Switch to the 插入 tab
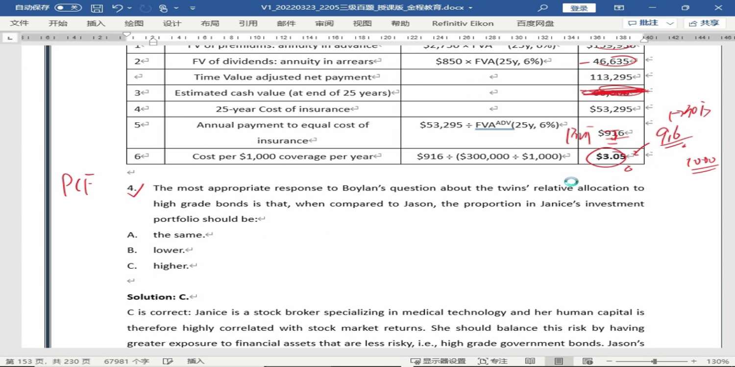This screenshot has height=367, width=735. point(96,23)
